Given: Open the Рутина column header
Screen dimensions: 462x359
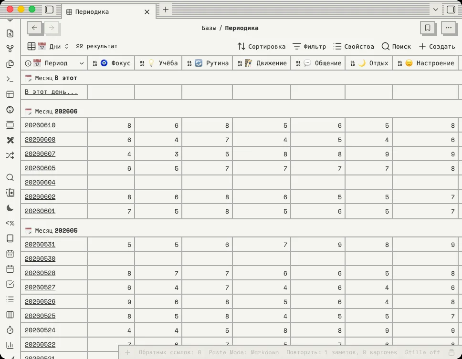Looking at the screenshot, I should [x=207, y=63].
